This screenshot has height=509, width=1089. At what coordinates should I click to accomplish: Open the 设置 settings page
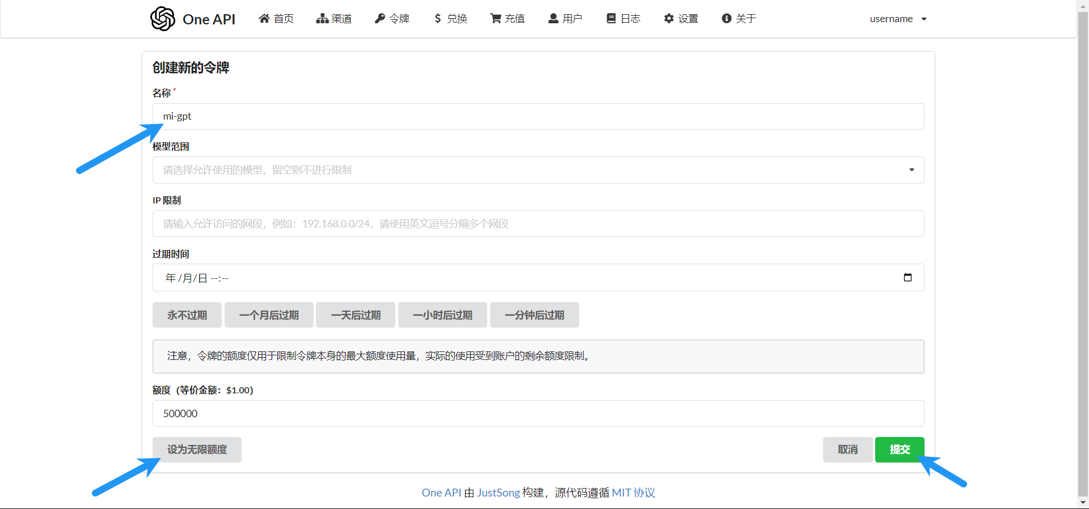681,19
